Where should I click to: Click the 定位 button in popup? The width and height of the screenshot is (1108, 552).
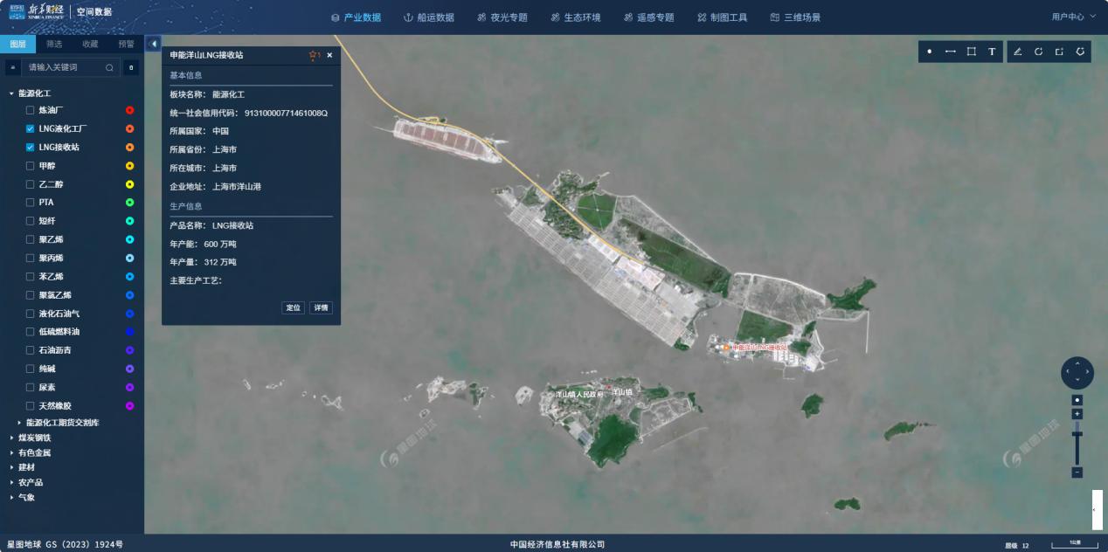tap(294, 307)
